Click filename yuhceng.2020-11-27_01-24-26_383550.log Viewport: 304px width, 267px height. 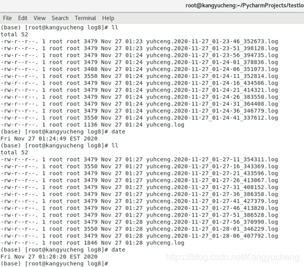[x=212, y=97]
